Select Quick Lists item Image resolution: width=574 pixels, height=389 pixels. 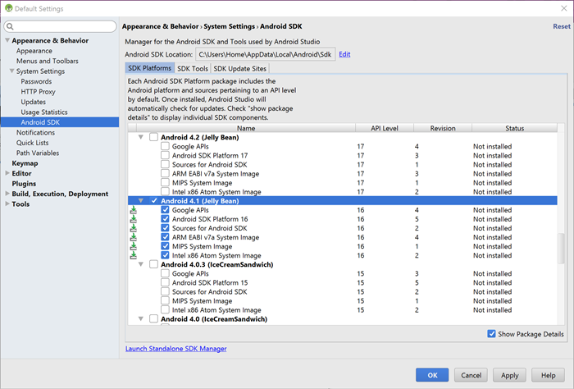coord(32,143)
